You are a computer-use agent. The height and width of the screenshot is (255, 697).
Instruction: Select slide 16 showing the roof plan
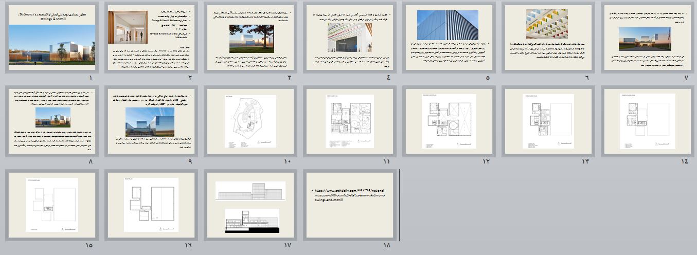[151, 205]
